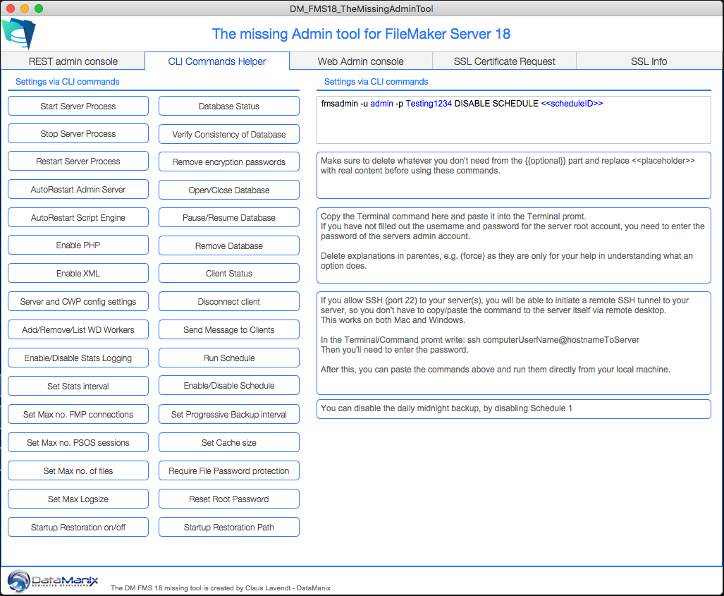This screenshot has width=724, height=596.
Task: Click the Enable PHP button
Action: (x=78, y=245)
